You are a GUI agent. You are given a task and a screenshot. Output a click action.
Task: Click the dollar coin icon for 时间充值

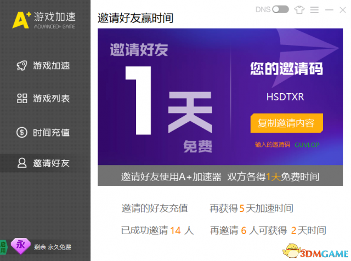[x=22, y=132]
